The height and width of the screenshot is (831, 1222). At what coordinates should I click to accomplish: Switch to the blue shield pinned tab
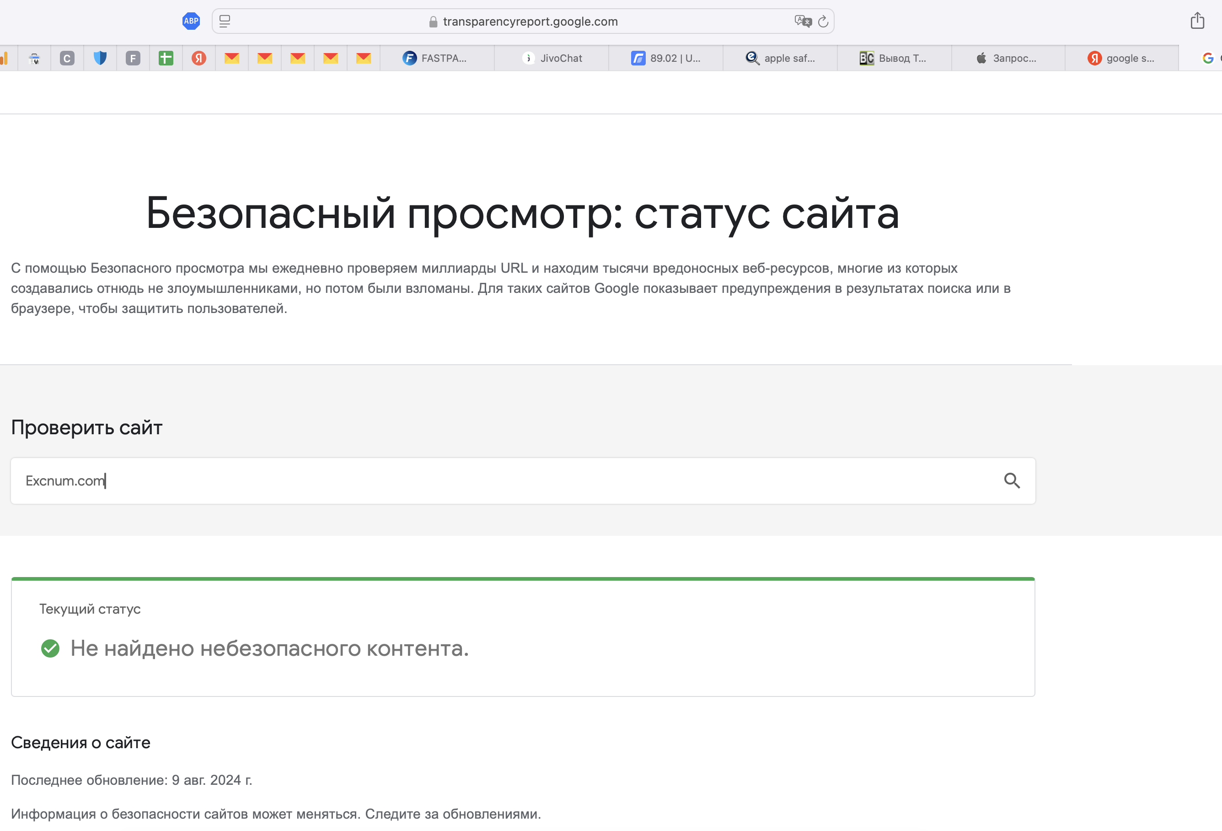click(x=100, y=58)
